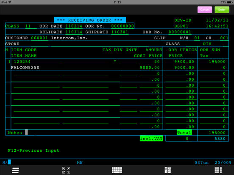
Task: Select the DELIDATE field 110314
Action: pos(74,32)
